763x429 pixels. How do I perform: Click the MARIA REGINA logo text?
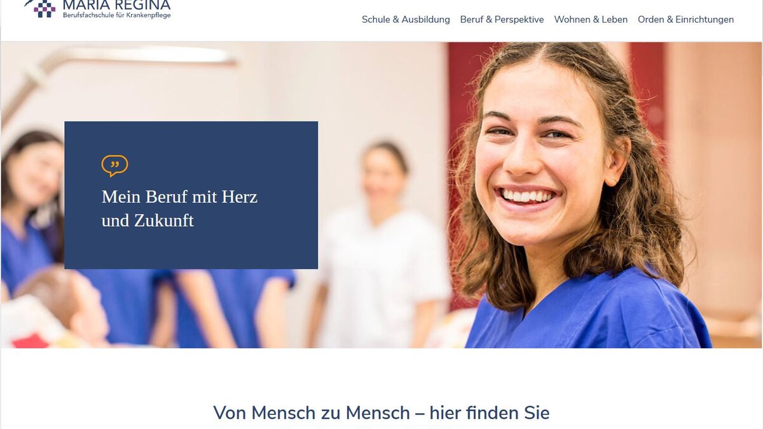(x=116, y=5)
